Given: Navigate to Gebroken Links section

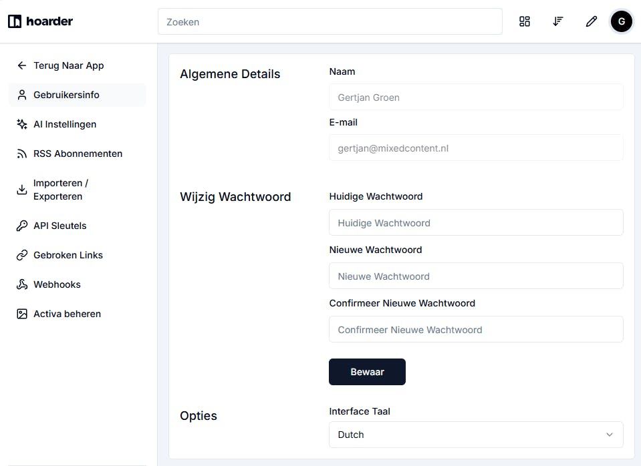Looking at the screenshot, I should (68, 255).
